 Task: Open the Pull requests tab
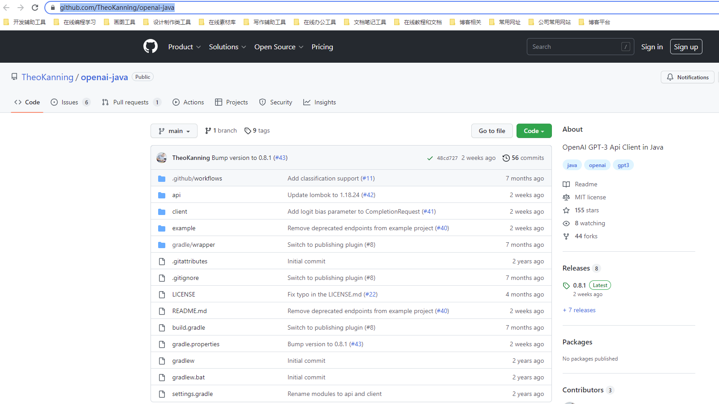131,102
